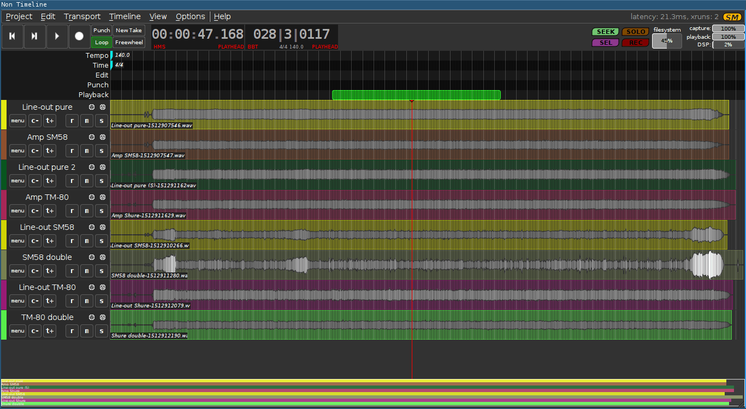746x409 pixels.
Task: Arm record on Line-out TM-80 track
Action: click(72, 301)
